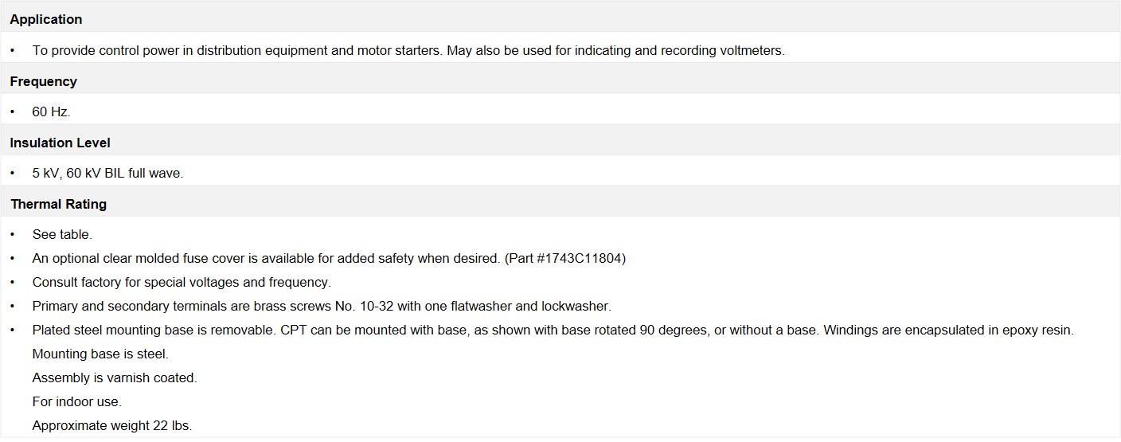The height and width of the screenshot is (442, 1121).
Task: Select 'Assembly is varnish coated.' text
Action: click(x=115, y=377)
